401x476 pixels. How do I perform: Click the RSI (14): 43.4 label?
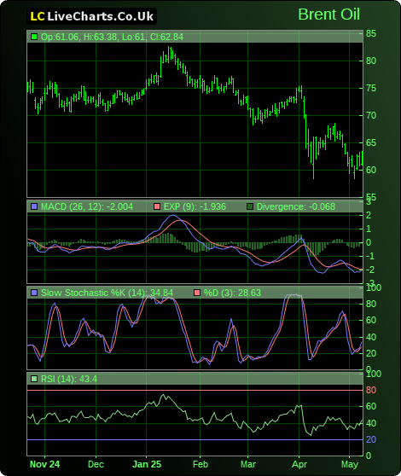tap(69, 379)
